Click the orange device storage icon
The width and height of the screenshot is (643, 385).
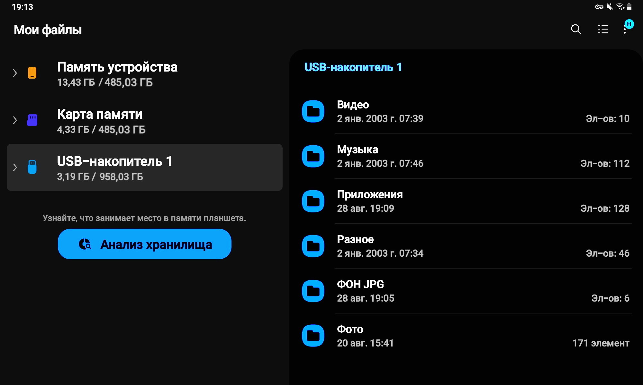tap(32, 73)
